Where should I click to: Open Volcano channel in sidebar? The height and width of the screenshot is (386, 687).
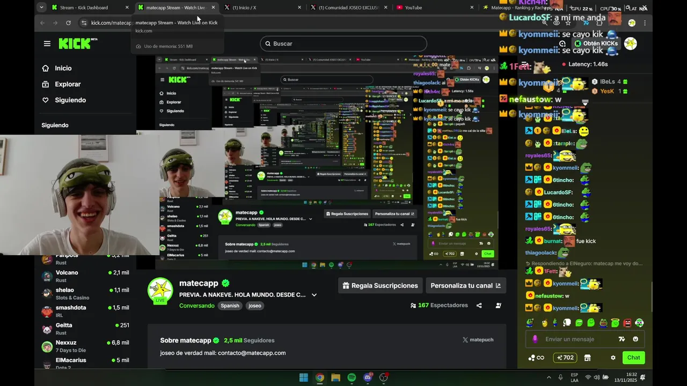[x=85, y=276]
